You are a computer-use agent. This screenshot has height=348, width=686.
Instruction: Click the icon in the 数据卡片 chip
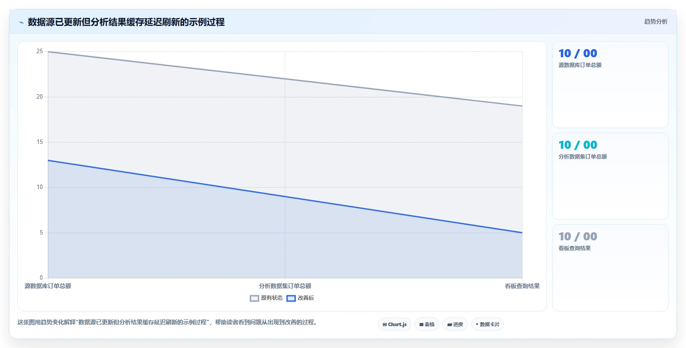(477, 324)
